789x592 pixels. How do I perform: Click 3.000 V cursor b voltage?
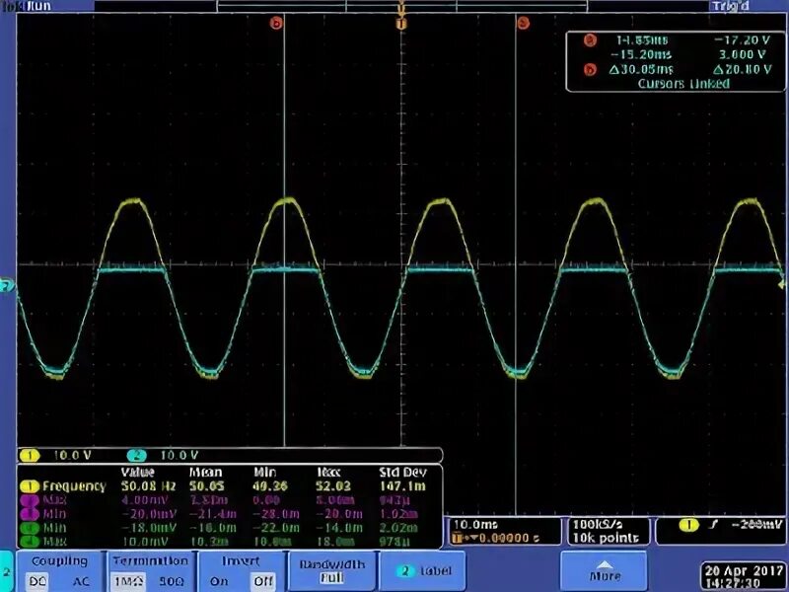point(743,54)
